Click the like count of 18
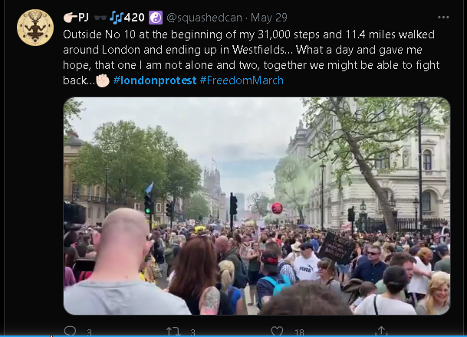467x337 pixels. [299, 332]
